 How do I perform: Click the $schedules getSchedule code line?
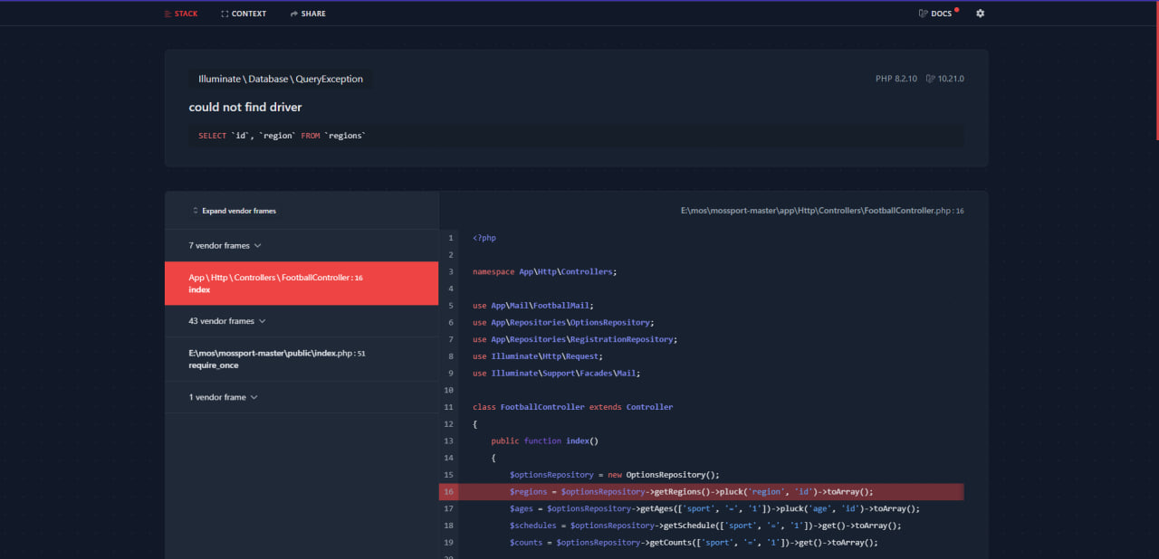click(705, 526)
